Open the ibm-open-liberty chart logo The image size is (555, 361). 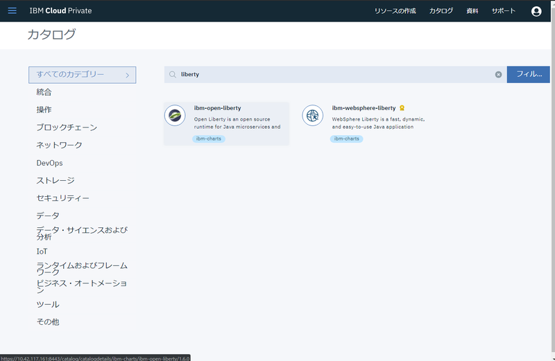click(x=175, y=115)
